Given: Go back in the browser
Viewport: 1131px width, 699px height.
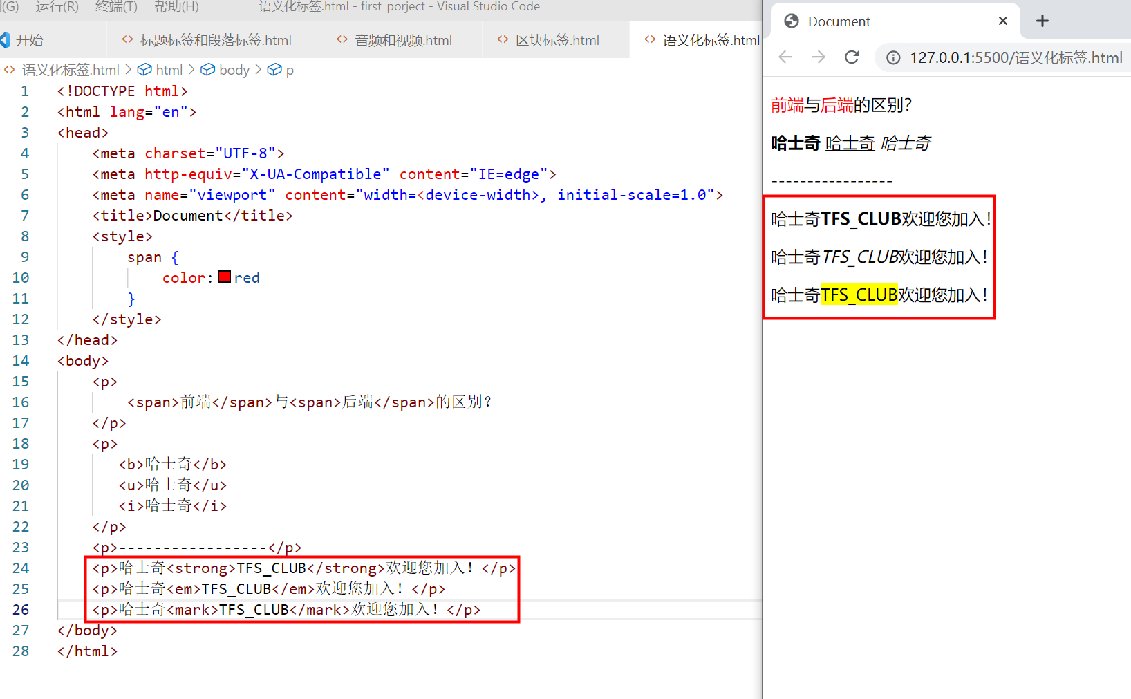Looking at the screenshot, I should point(785,57).
